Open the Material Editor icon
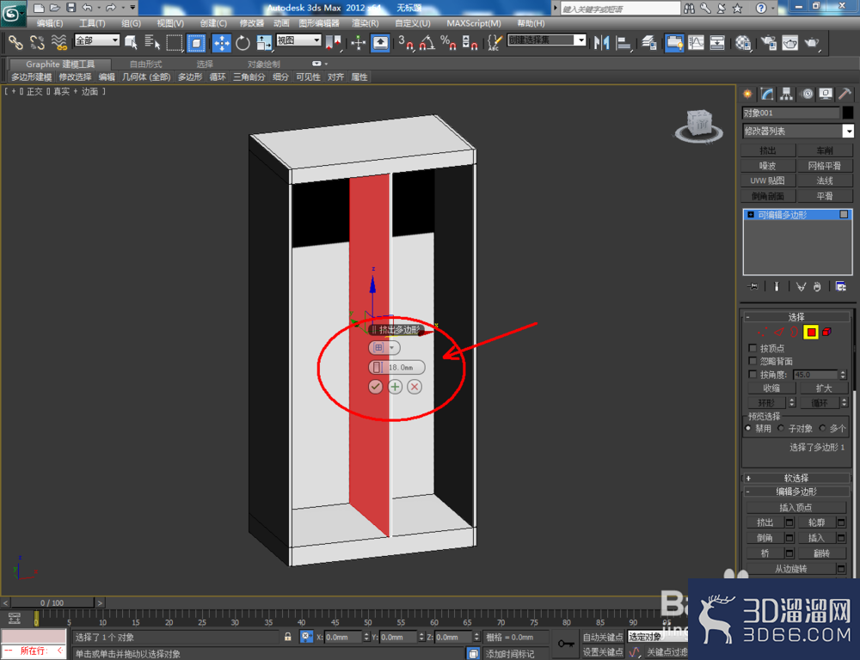The image size is (860, 660). coord(743,42)
